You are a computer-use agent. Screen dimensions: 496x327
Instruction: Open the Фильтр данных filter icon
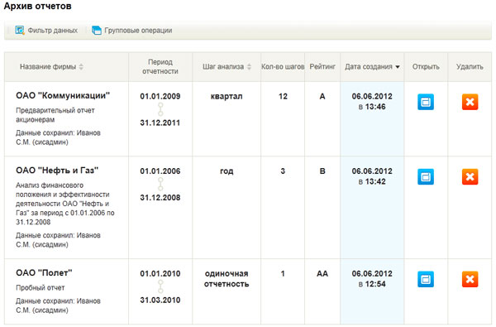(20, 31)
